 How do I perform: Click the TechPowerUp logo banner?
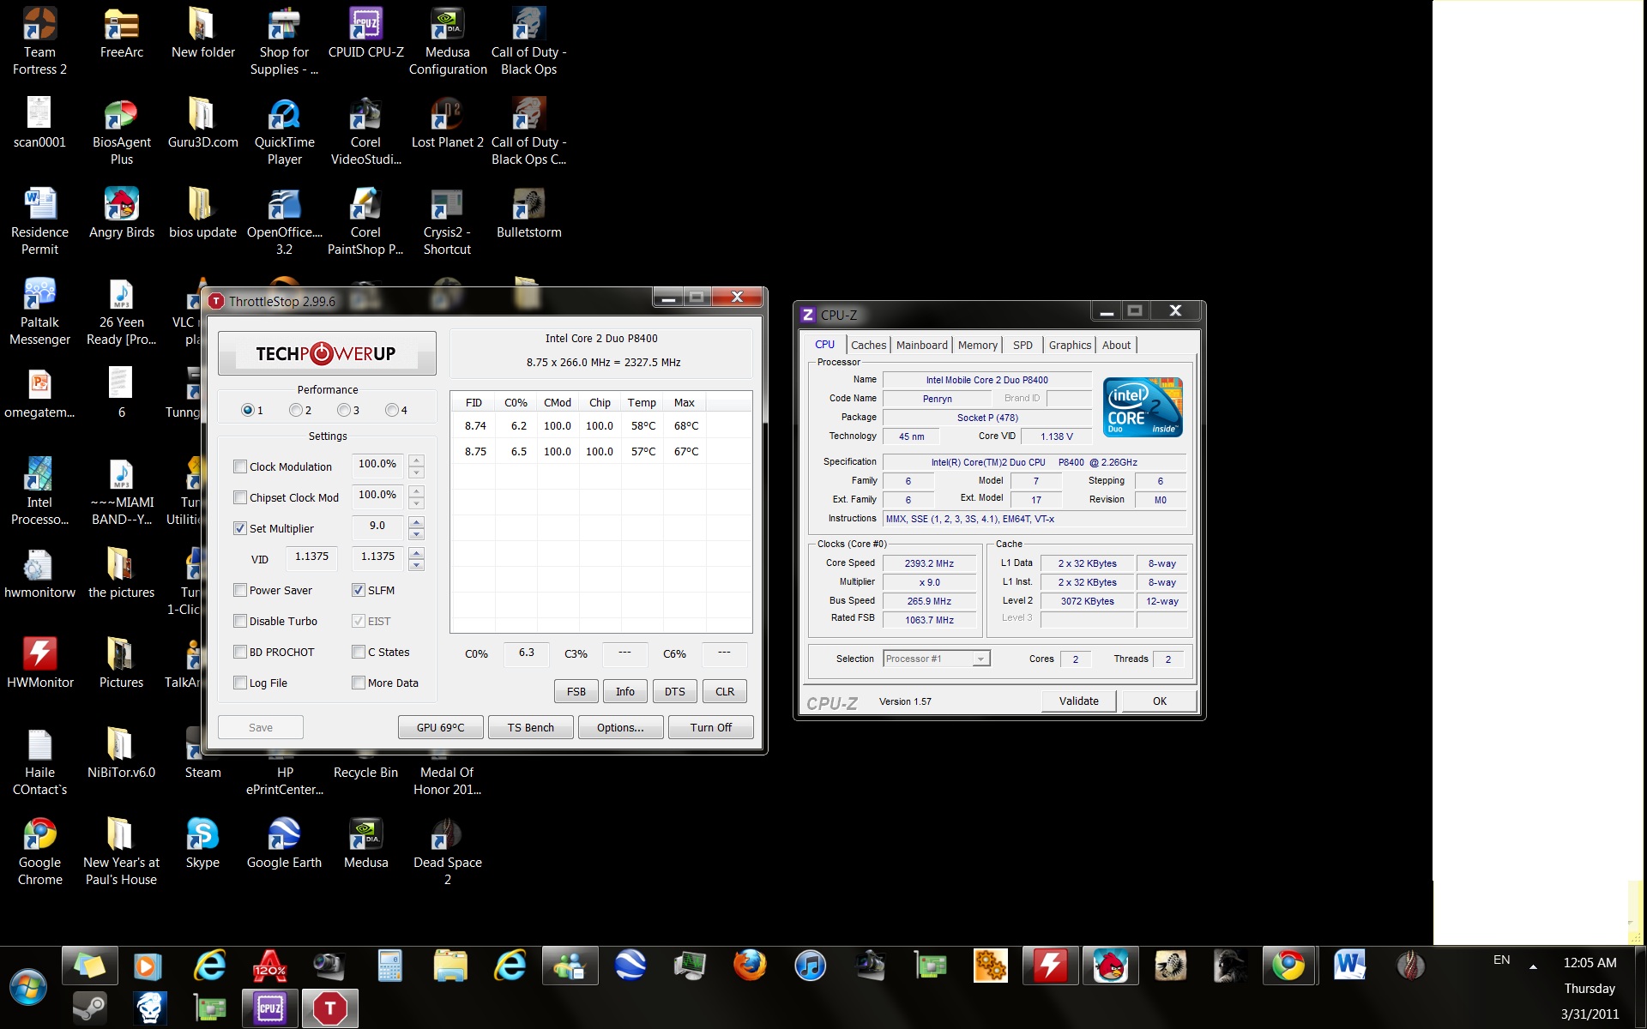click(327, 353)
